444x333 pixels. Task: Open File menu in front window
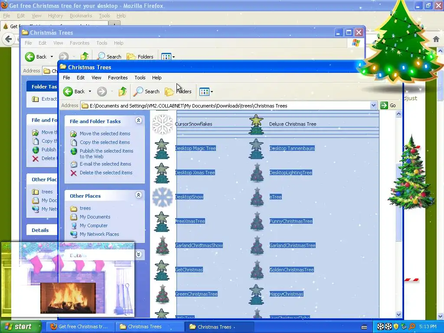66,78
